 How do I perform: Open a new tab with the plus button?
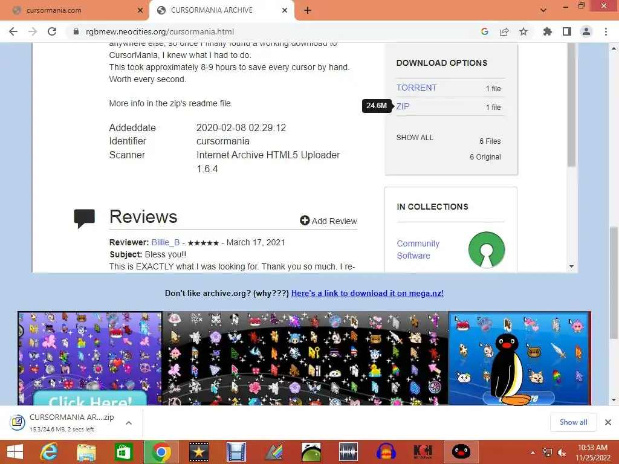pyautogui.click(x=308, y=11)
